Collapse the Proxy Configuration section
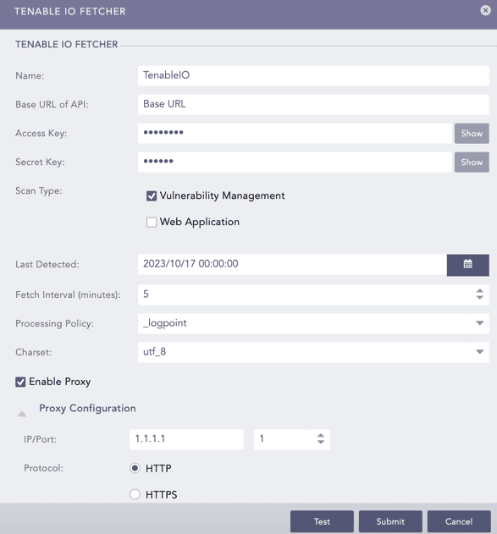 [x=22, y=414]
